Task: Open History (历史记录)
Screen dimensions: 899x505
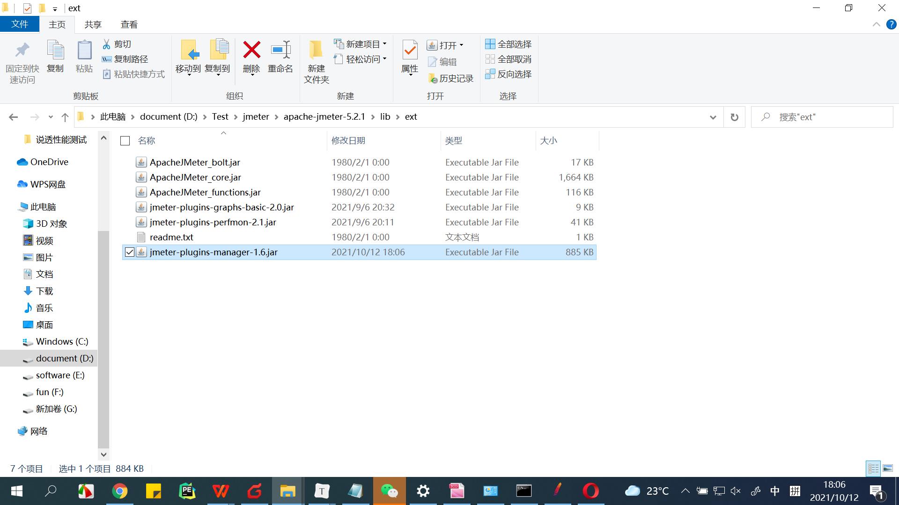Action: 450,79
